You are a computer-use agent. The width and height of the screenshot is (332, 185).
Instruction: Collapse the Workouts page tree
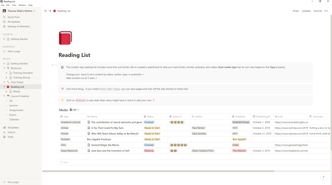click(4, 68)
